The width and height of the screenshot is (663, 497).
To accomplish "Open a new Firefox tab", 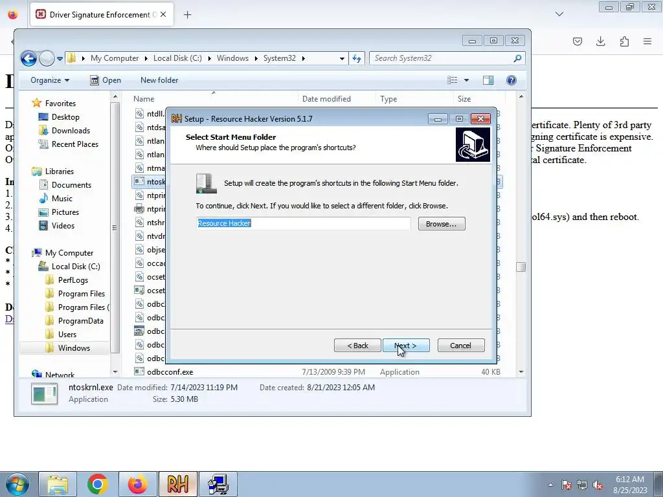I will [x=187, y=15].
